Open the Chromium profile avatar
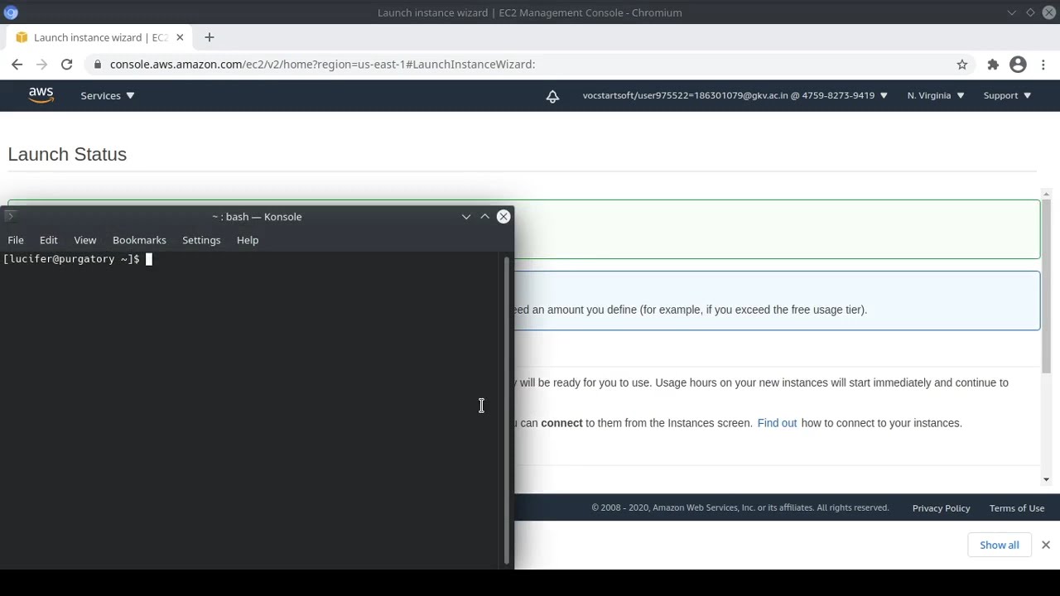Image resolution: width=1060 pixels, height=596 pixels. 1018,65
